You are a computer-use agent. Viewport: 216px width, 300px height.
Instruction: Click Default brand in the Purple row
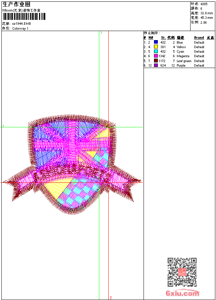coord(199,66)
